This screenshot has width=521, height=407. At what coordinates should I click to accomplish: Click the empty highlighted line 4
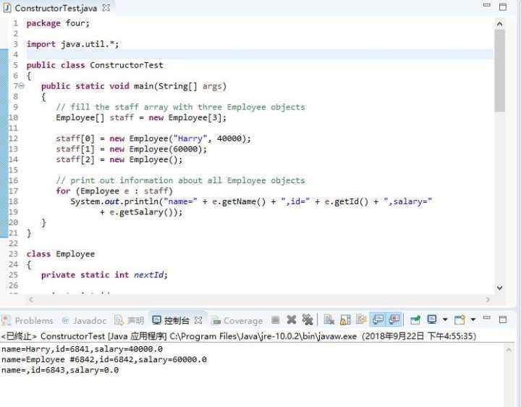[260, 54]
